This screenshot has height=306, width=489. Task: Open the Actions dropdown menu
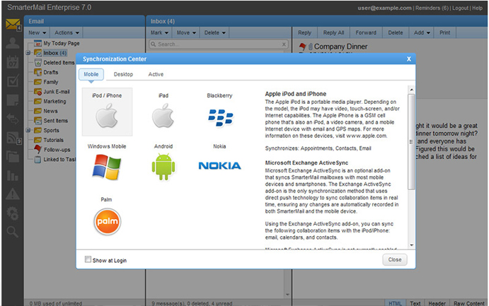(x=67, y=33)
